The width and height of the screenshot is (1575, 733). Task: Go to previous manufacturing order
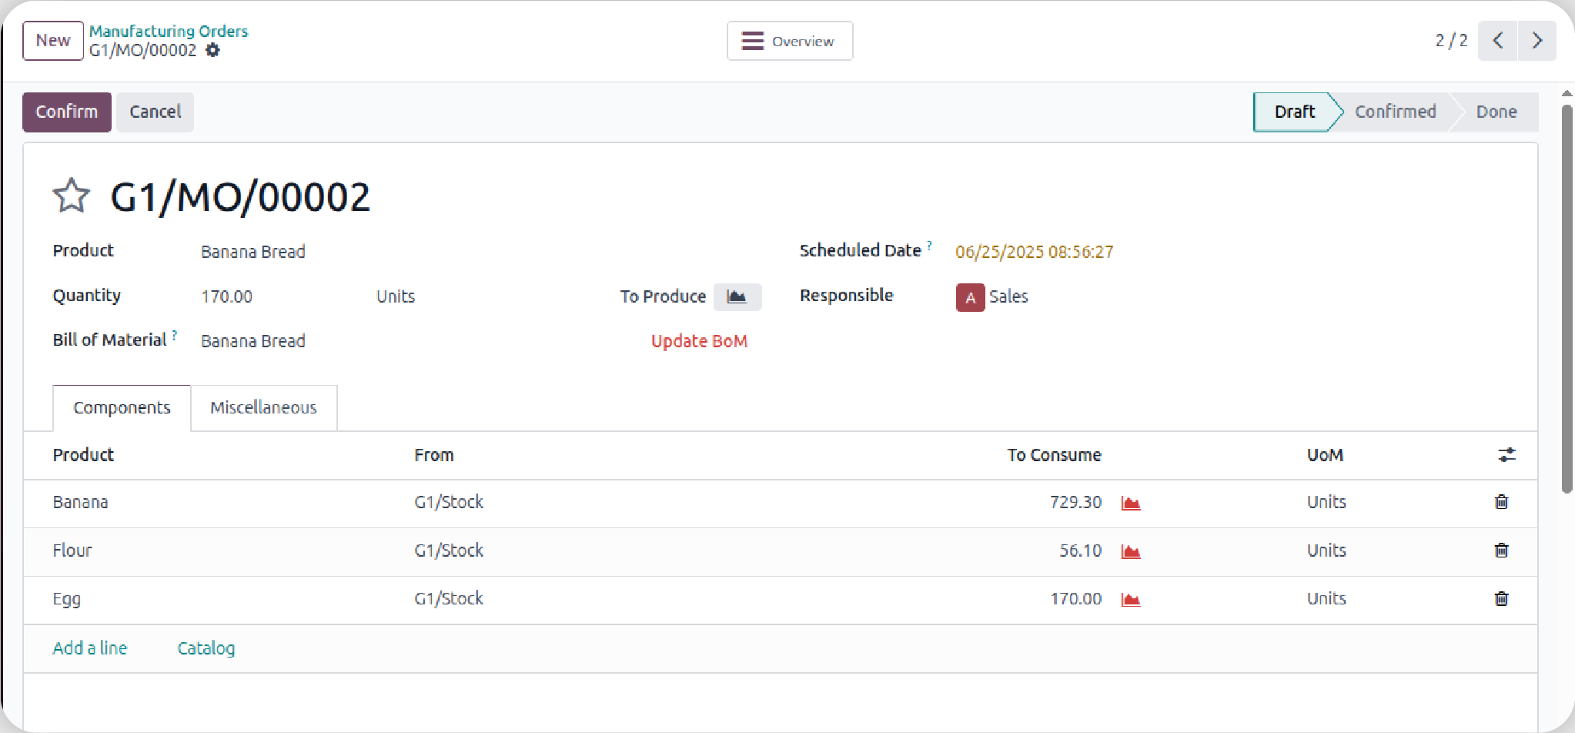tap(1497, 41)
